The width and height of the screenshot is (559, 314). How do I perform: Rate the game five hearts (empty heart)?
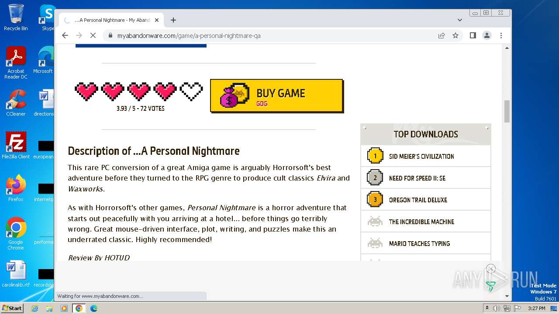pyautogui.click(x=191, y=92)
